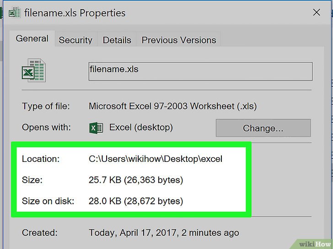Close the Properties dialog window

pyautogui.click(x=317, y=12)
